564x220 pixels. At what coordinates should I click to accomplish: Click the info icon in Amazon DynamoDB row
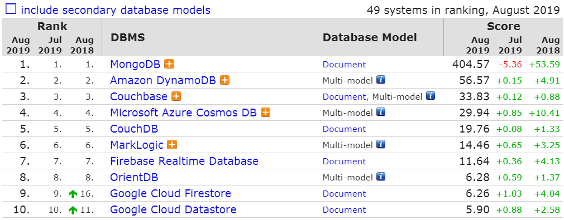pyautogui.click(x=381, y=80)
